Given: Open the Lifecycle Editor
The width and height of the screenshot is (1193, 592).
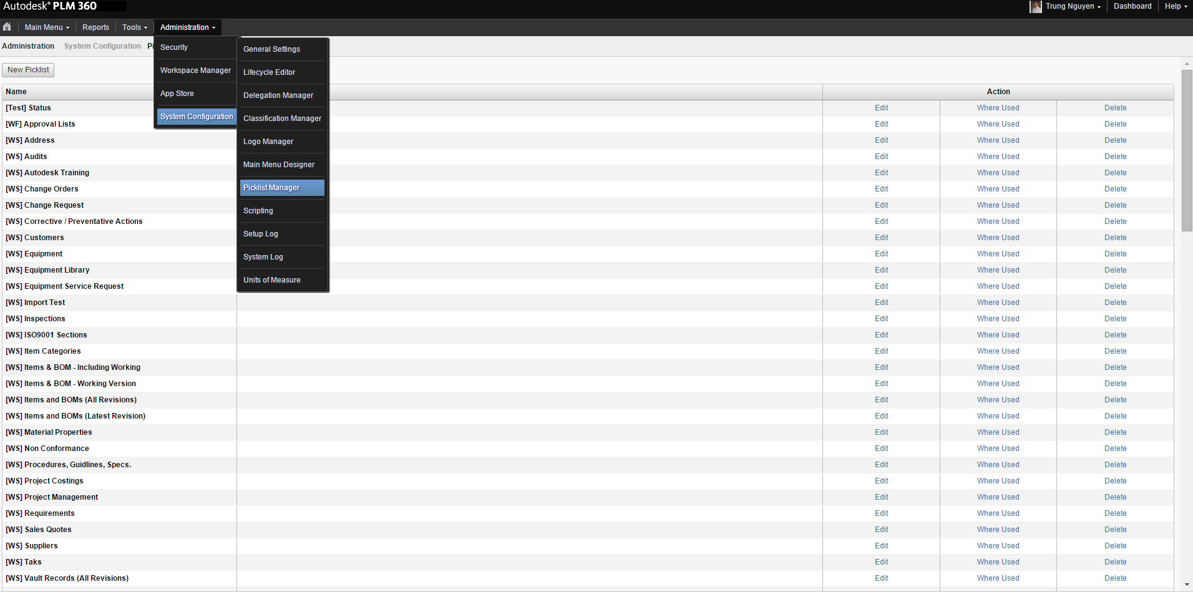Looking at the screenshot, I should 269,72.
